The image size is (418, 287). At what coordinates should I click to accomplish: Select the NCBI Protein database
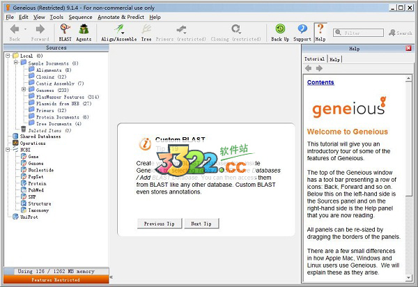point(34,183)
